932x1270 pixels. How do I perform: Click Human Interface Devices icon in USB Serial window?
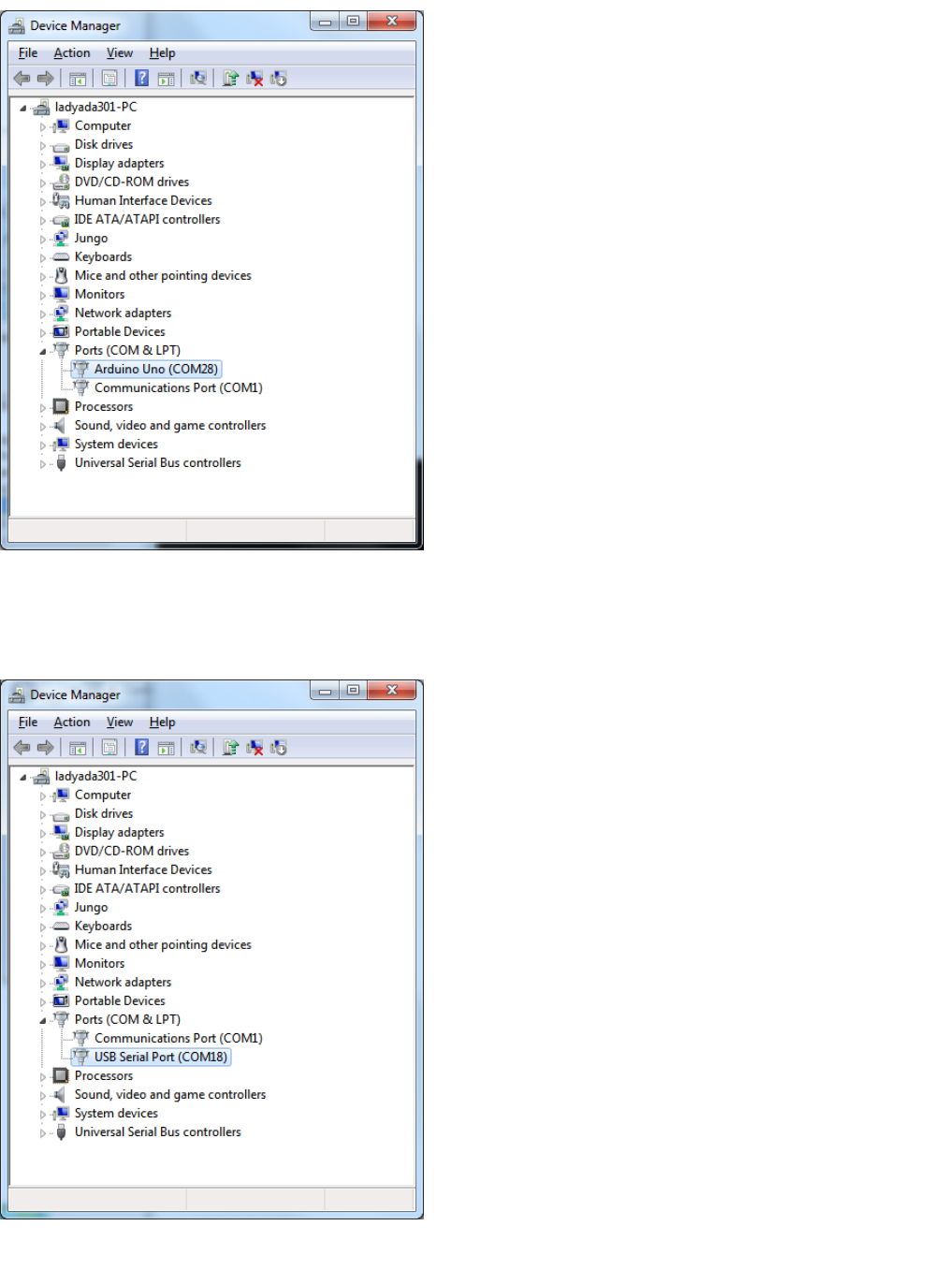[61, 869]
